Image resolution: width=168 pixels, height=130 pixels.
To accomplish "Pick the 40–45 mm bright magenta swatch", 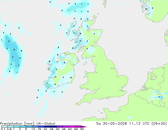I will pos(72,127).
